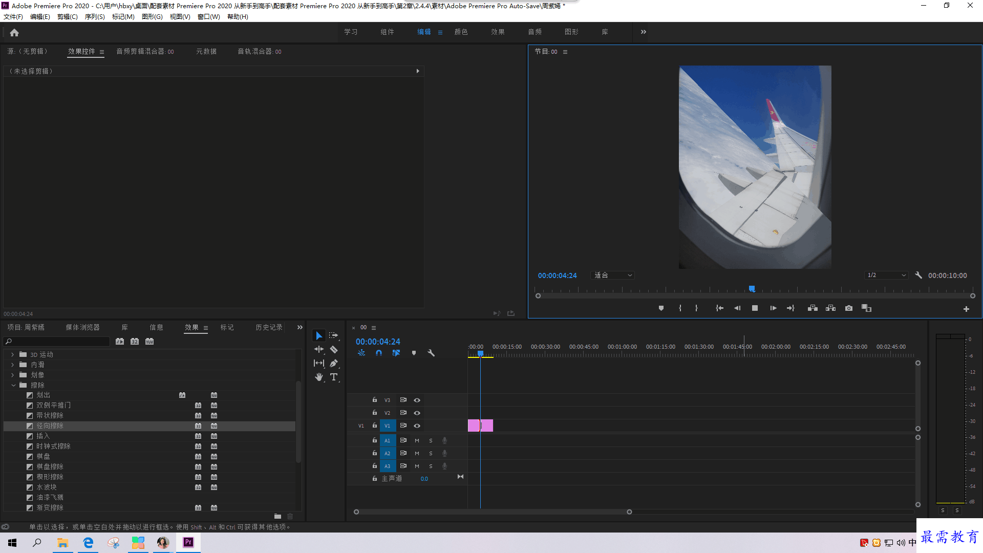Select the Pen tool

pos(334,363)
